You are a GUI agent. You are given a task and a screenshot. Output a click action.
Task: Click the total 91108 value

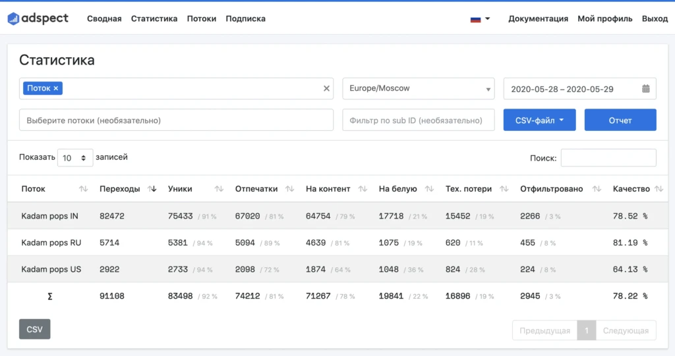point(112,296)
